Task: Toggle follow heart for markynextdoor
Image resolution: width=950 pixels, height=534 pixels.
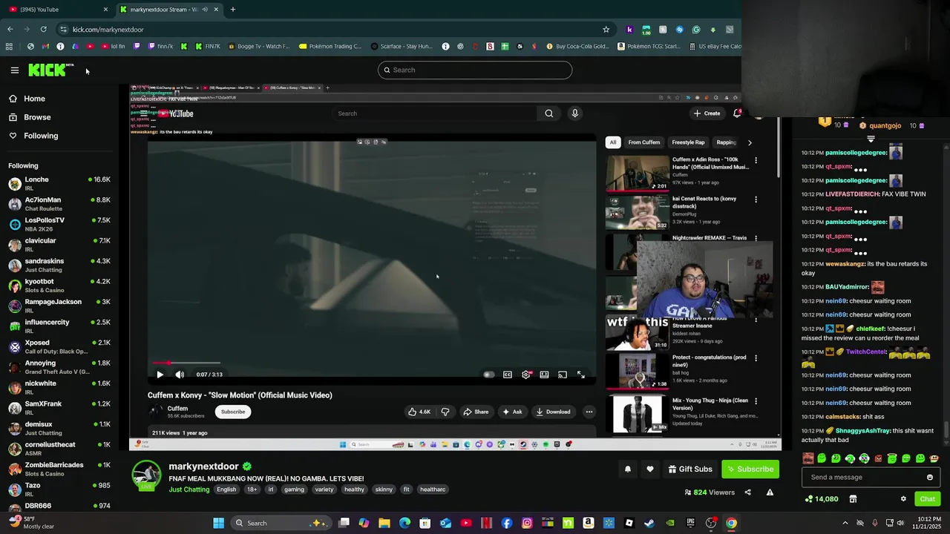Action: pyautogui.click(x=650, y=469)
